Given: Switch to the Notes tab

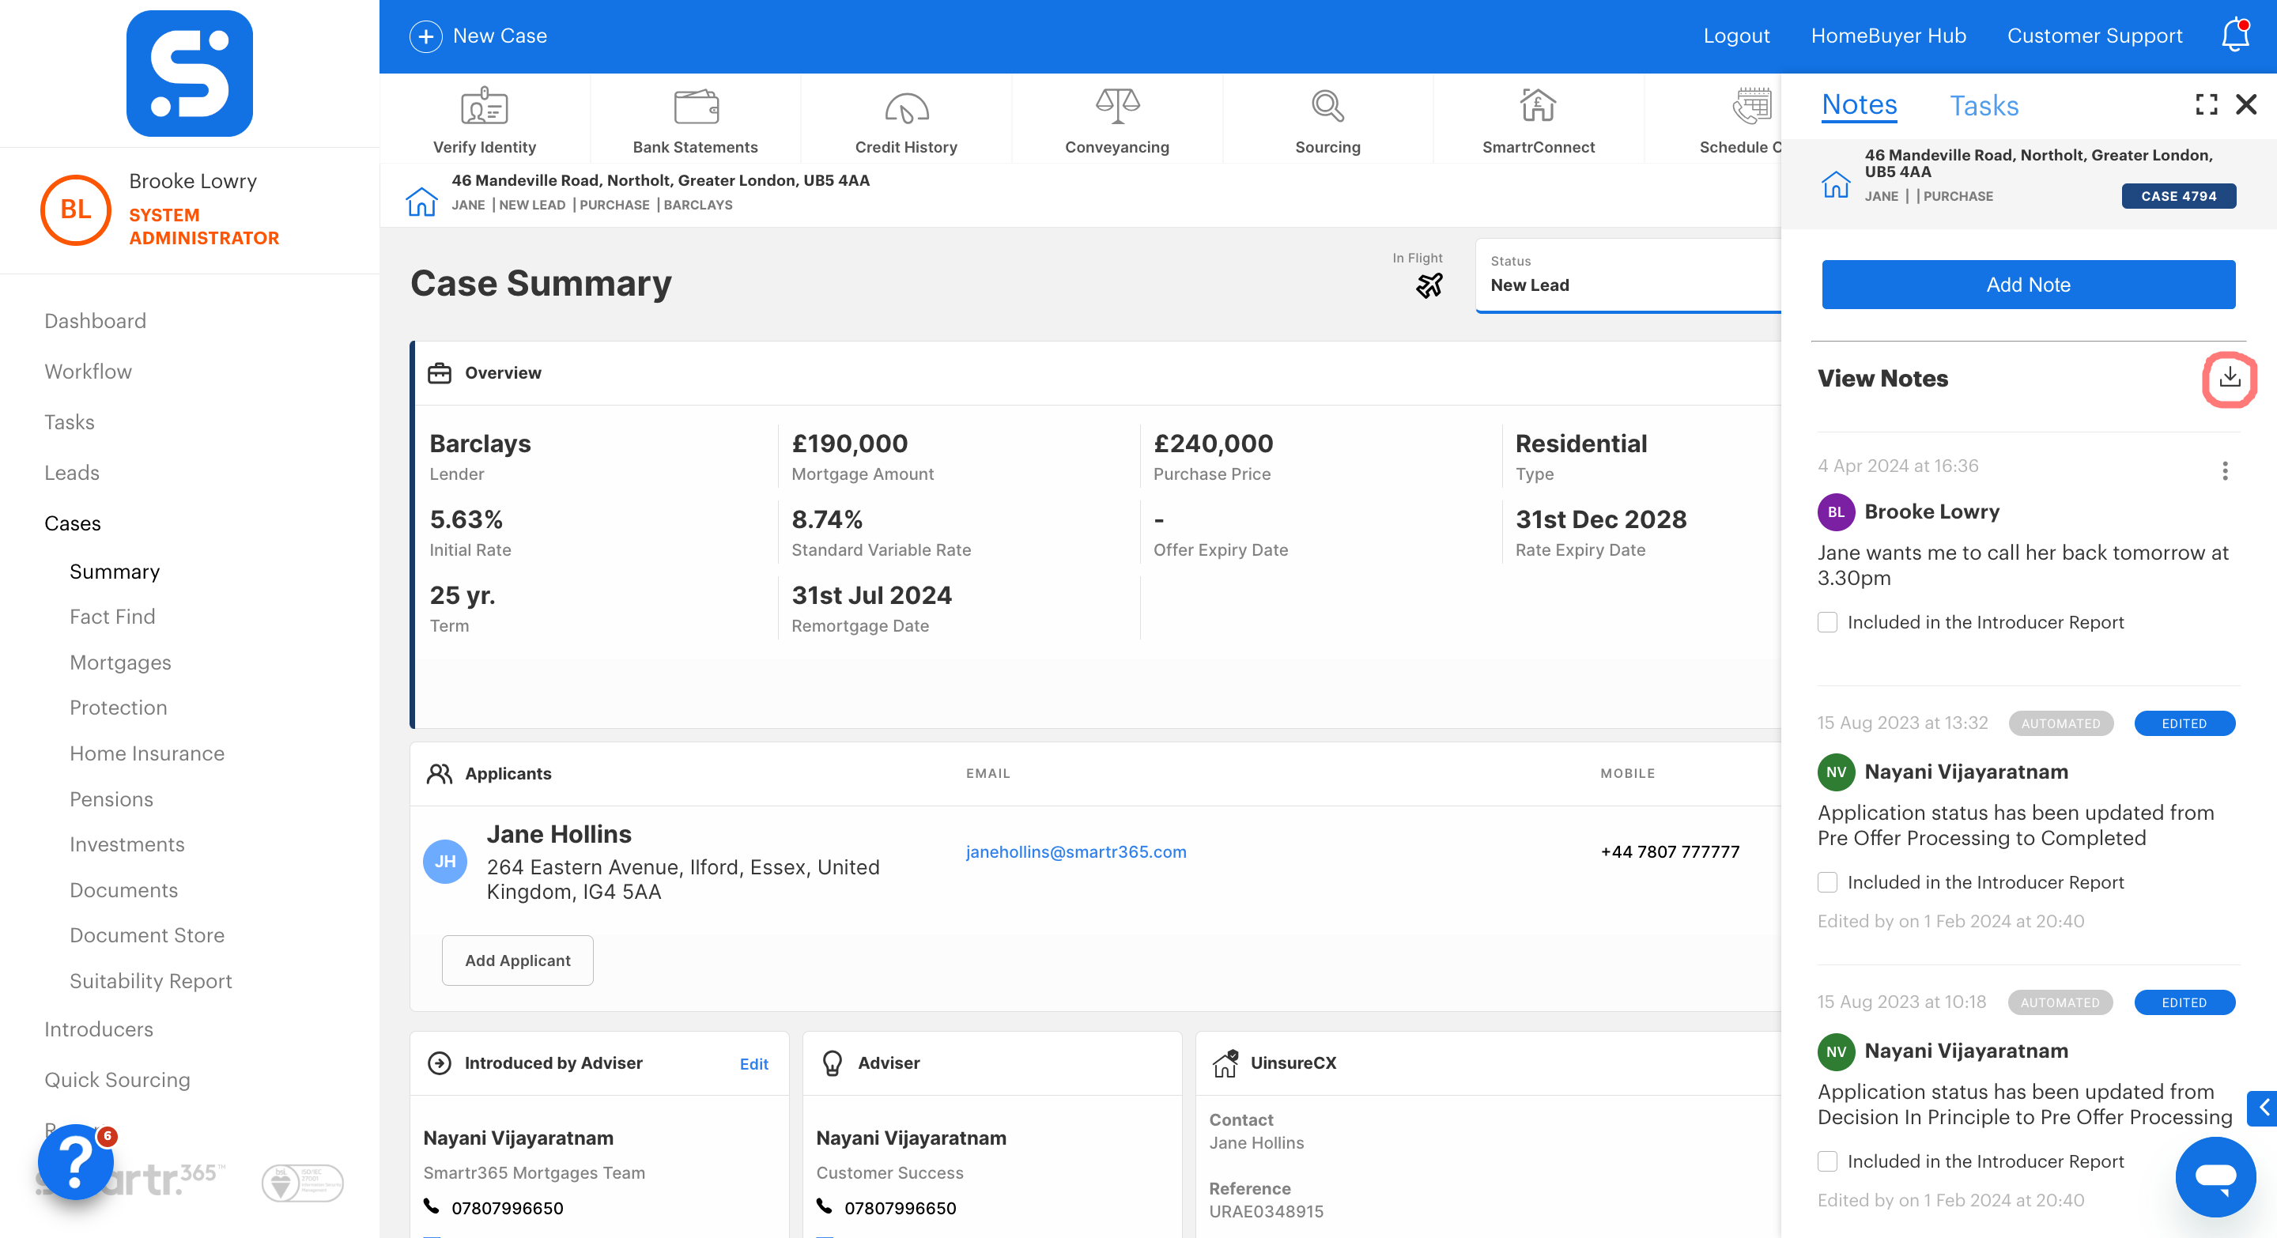Looking at the screenshot, I should tap(1859, 105).
